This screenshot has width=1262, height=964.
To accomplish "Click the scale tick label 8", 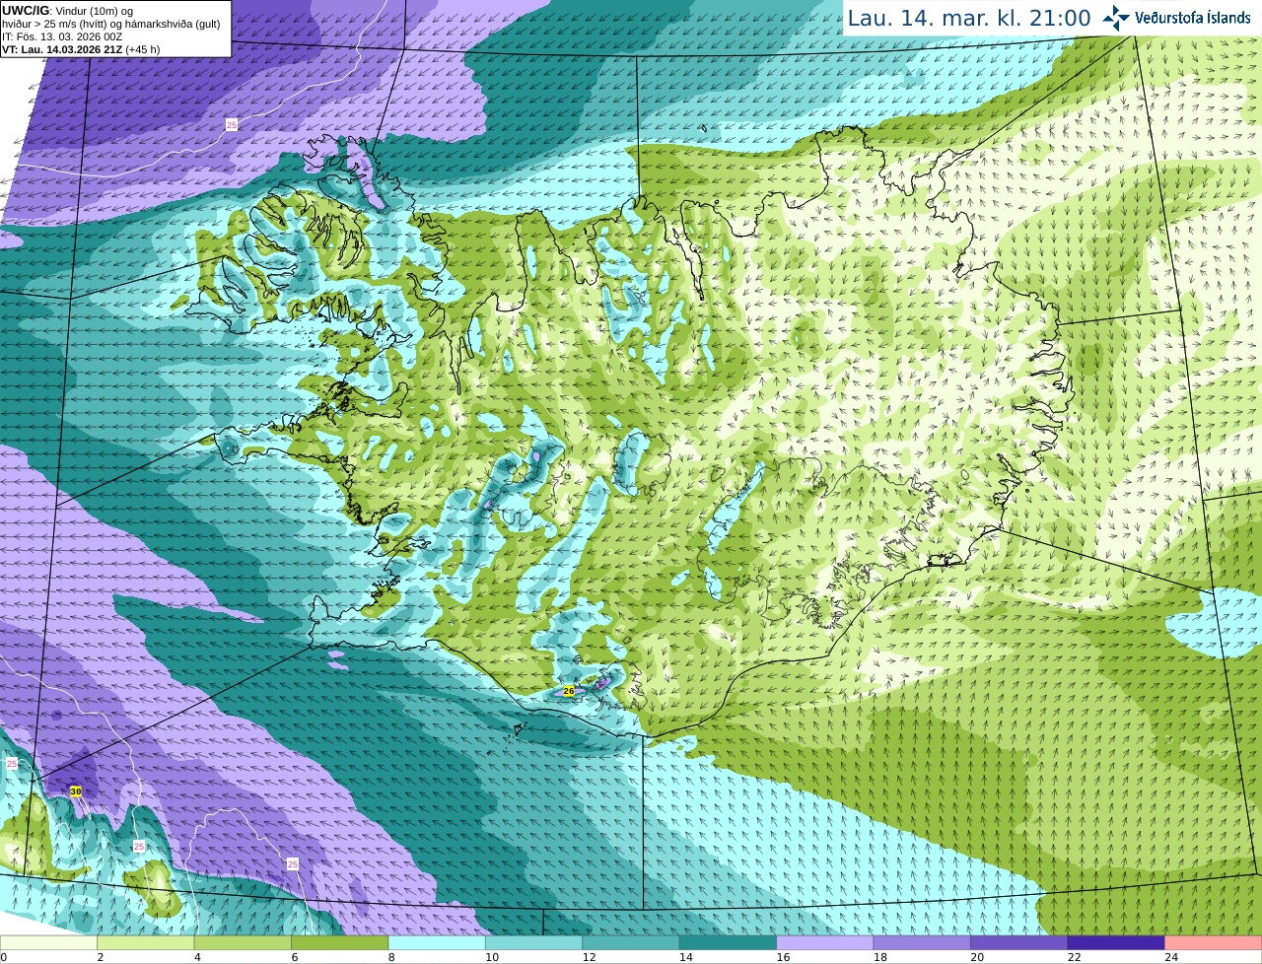I will [389, 957].
